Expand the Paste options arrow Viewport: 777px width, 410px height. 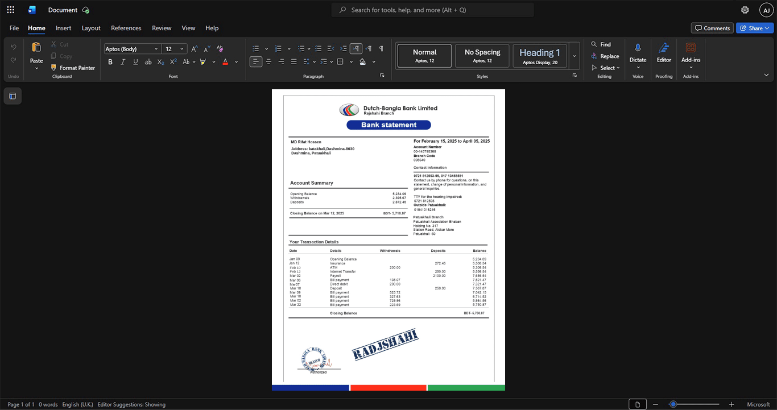(x=36, y=68)
